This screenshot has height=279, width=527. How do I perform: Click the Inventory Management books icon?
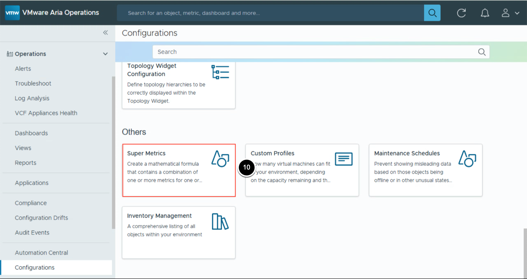coord(220,221)
